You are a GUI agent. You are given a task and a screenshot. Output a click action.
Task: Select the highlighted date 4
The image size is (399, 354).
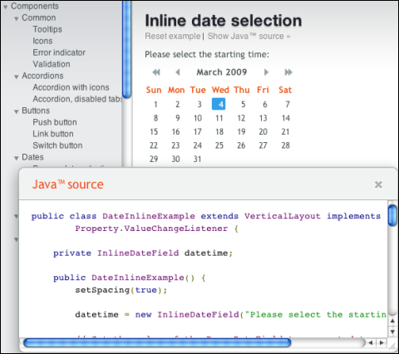coord(219,104)
